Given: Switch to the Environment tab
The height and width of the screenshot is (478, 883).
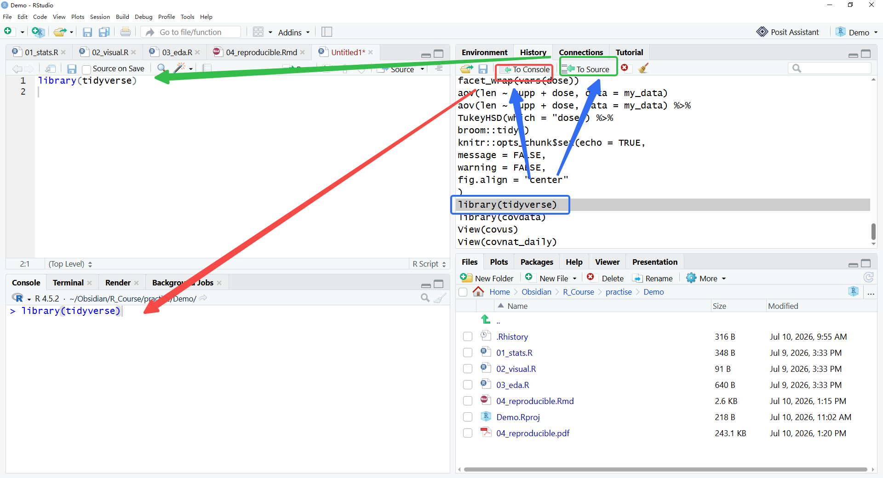Looking at the screenshot, I should [x=484, y=52].
